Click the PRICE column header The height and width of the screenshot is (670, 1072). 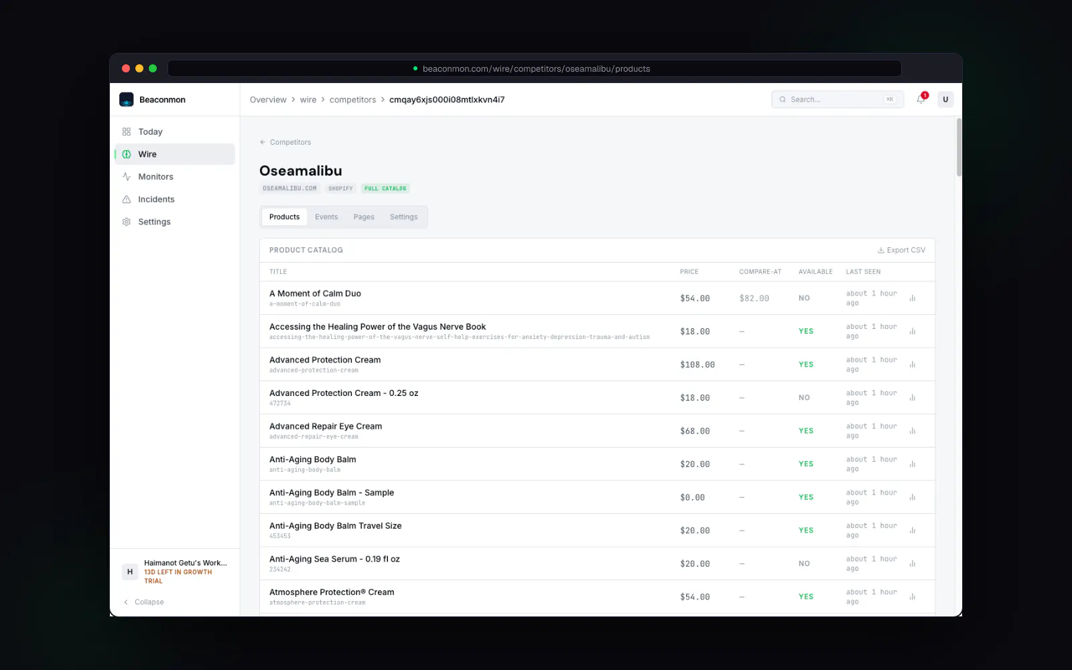pos(689,272)
